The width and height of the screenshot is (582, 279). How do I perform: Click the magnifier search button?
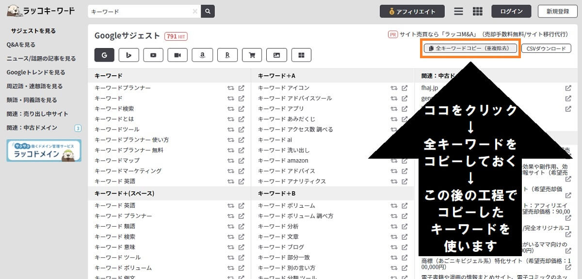coord(208,11)
